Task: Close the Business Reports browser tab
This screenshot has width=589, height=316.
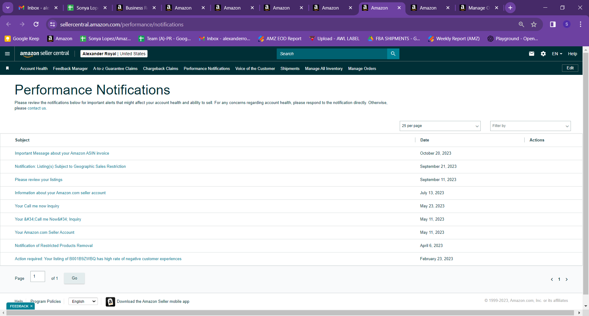Action: pyautogui.click(x=154, y=8)
